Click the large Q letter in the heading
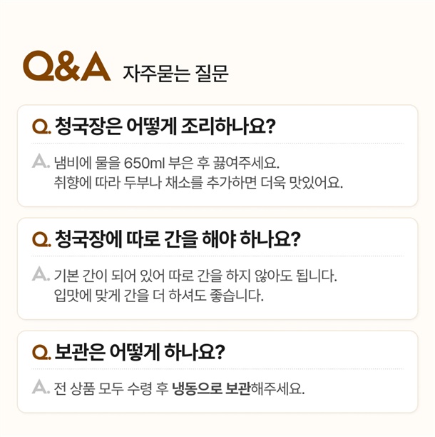 point(39,66)
